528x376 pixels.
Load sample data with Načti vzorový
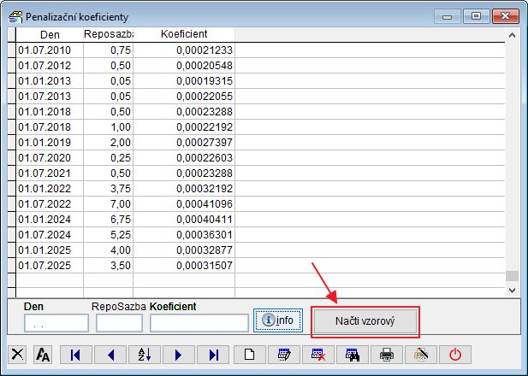(x=365, y=321)
